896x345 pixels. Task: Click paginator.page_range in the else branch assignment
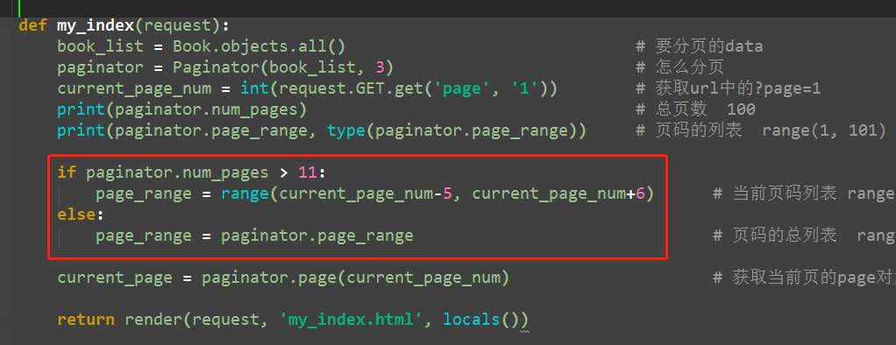[317, 236]
